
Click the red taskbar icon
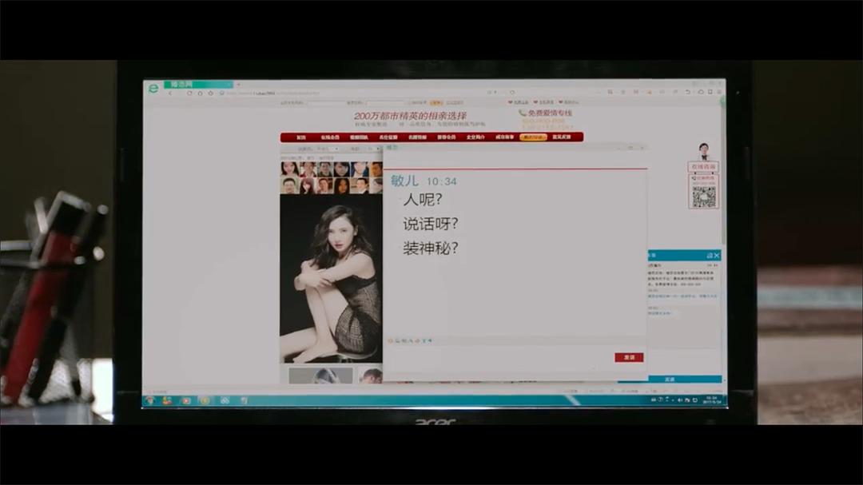186,401
